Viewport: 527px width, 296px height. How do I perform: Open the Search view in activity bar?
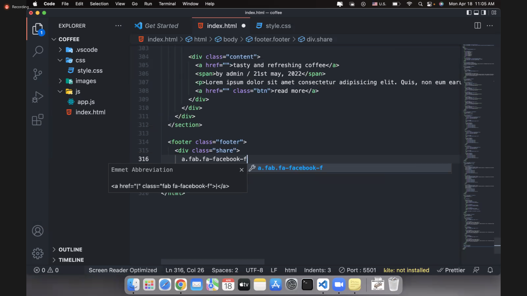[38, 51]
